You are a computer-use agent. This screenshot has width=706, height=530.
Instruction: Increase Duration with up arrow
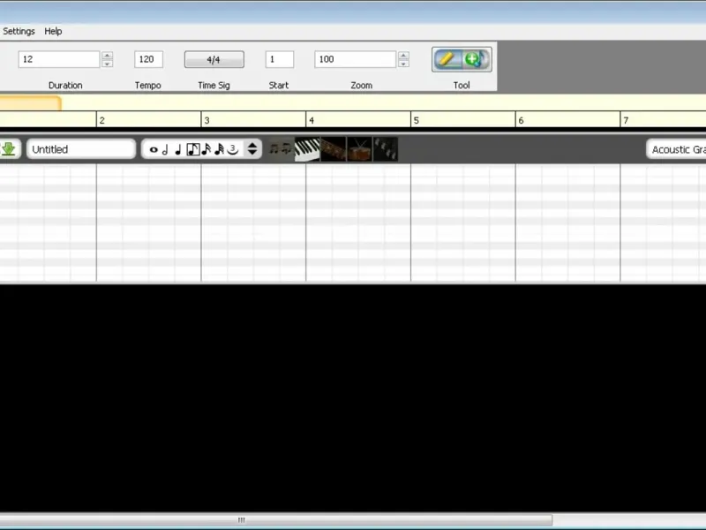(107, 55)
